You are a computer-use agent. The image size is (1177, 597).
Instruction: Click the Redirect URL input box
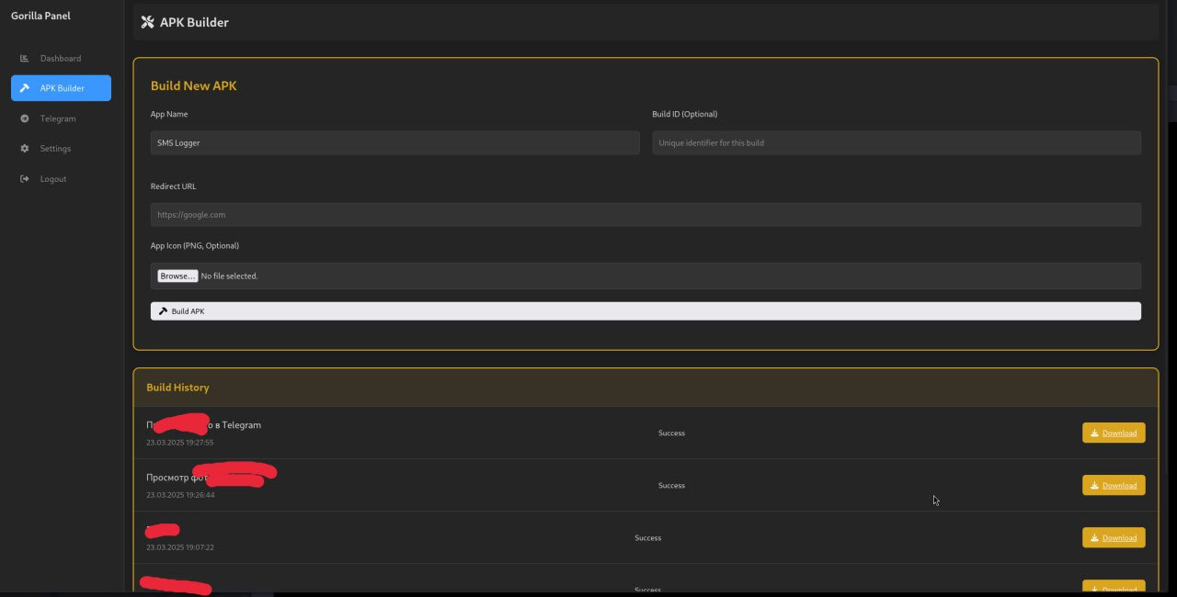click(645, 214)
